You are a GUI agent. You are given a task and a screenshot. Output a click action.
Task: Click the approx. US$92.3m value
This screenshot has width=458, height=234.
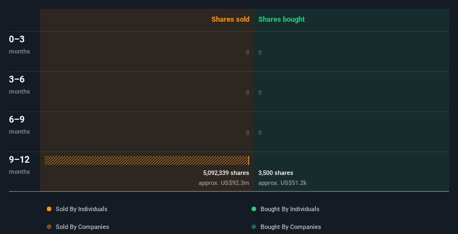(x=224, y=183)
